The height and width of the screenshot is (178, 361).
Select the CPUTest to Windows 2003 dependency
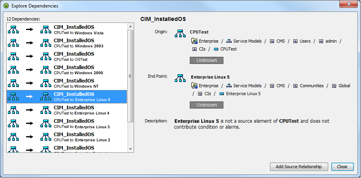(x=67, y=43)
